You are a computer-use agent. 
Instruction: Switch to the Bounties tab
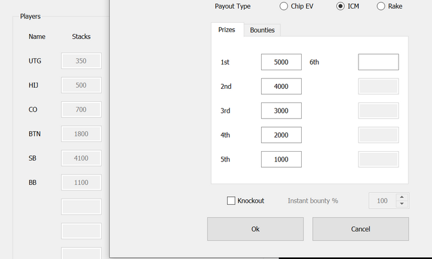pos(262,30)
